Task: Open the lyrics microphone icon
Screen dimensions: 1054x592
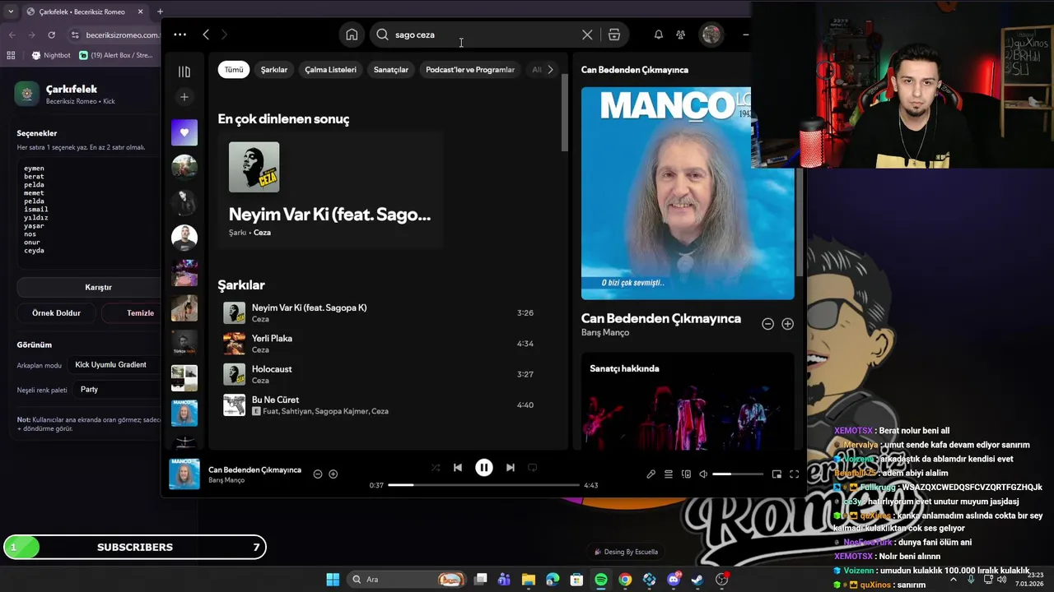Action: [651, 474]
